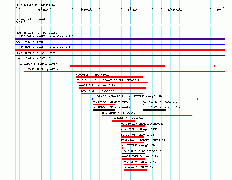The image size is (232, 180).
Task: Open the nsv5644366 (Ebert2021) label
Action: [x=109, y=96]
